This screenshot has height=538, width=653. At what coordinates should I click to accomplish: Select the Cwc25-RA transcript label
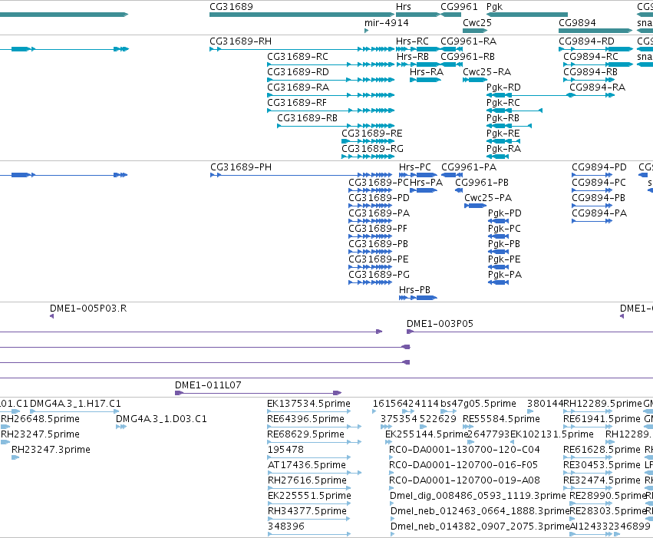[486, 72]
